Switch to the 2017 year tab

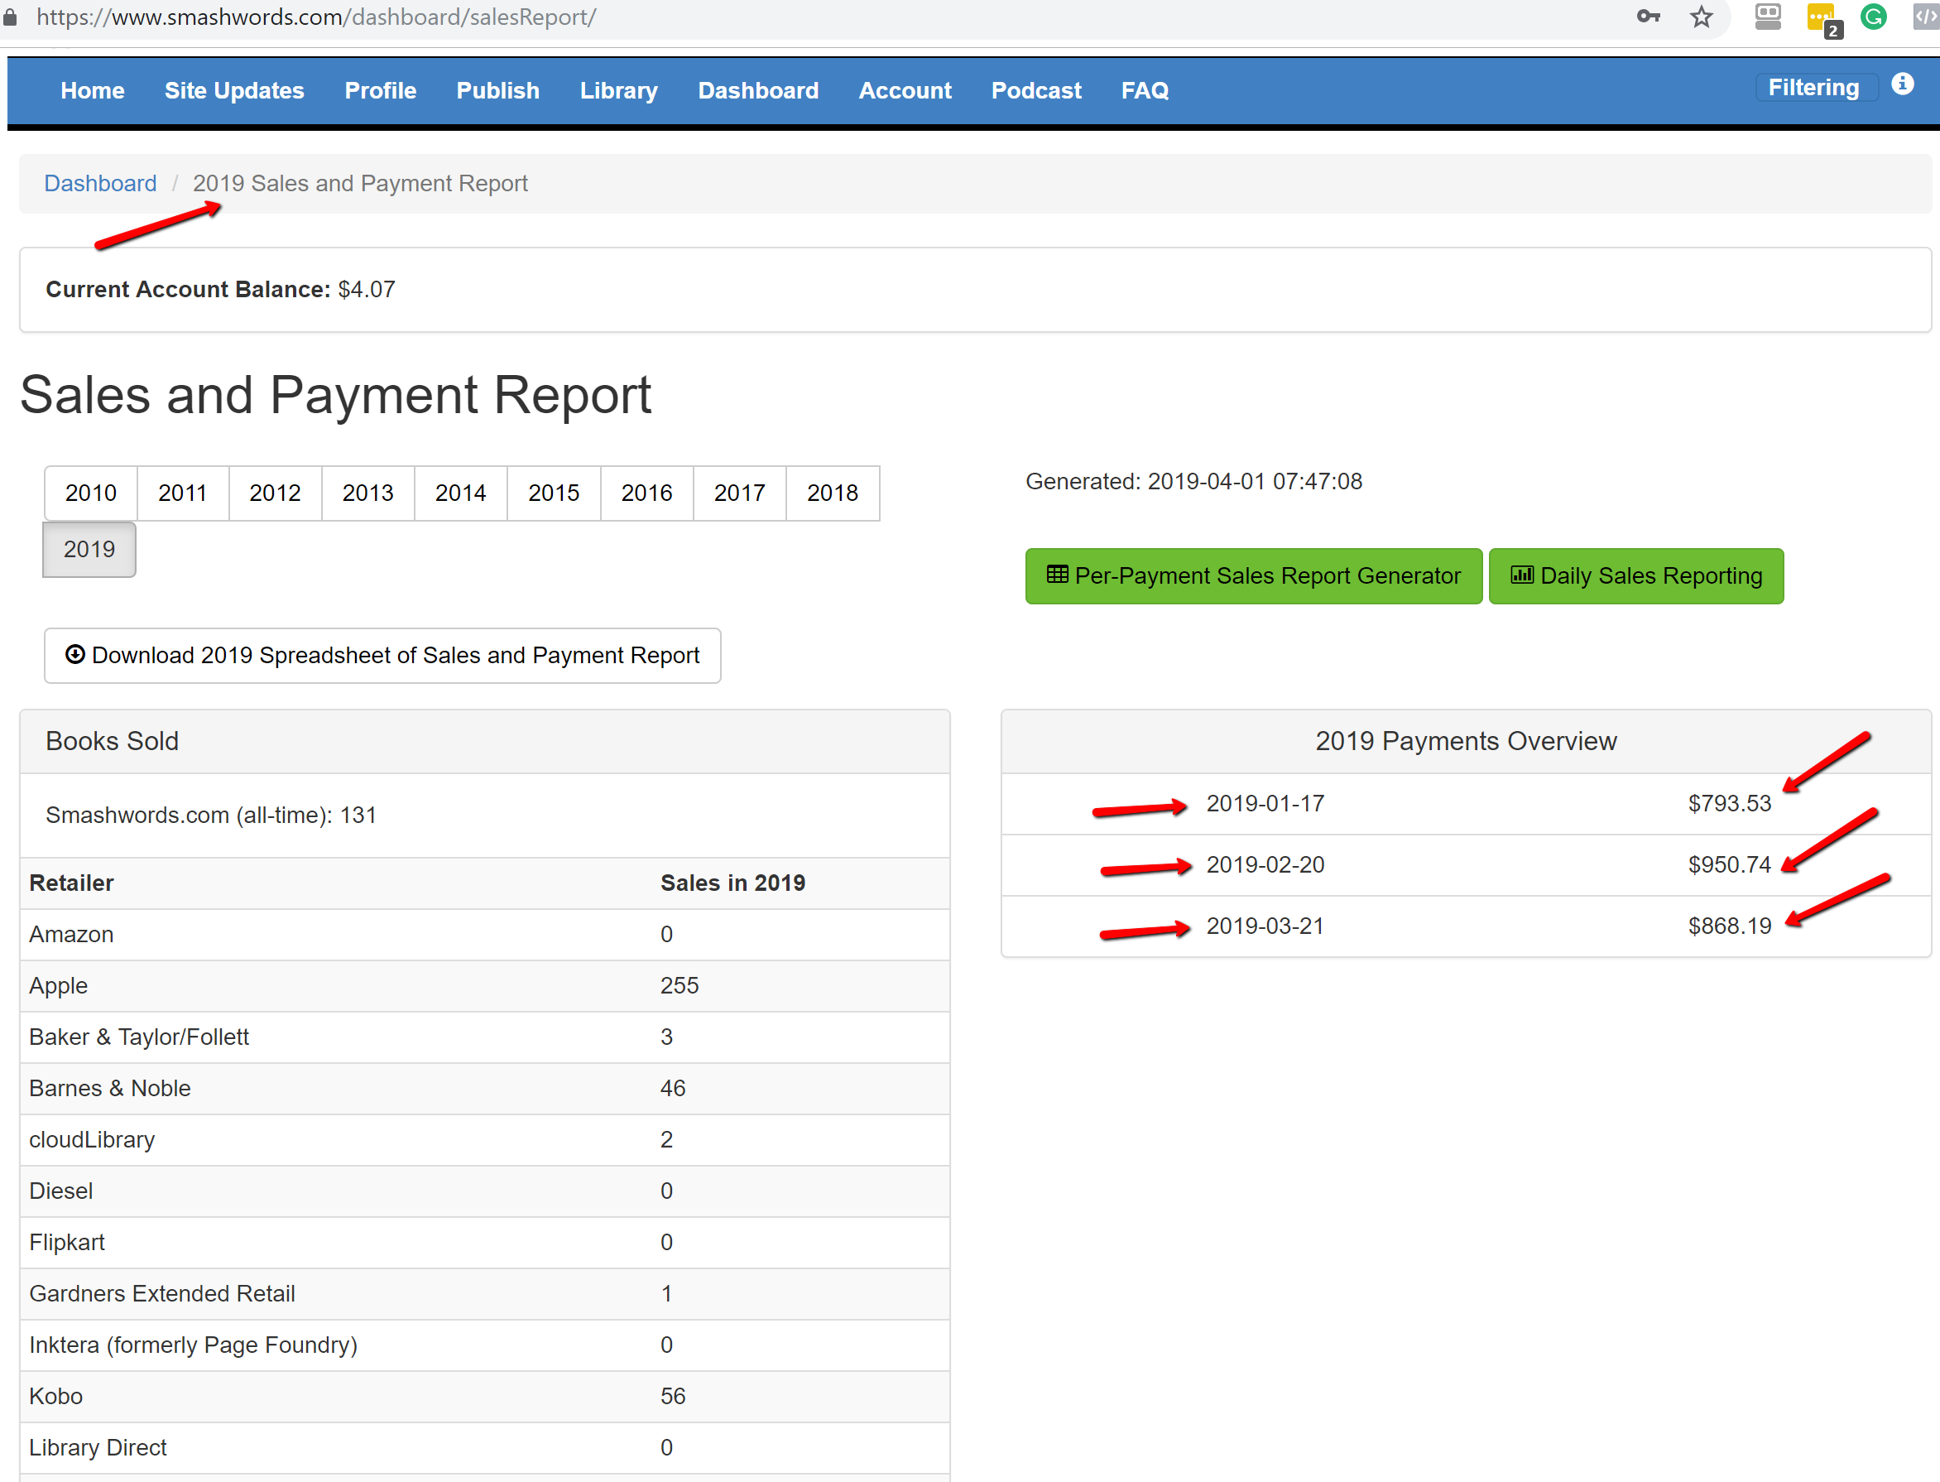(x=740, y=493)
